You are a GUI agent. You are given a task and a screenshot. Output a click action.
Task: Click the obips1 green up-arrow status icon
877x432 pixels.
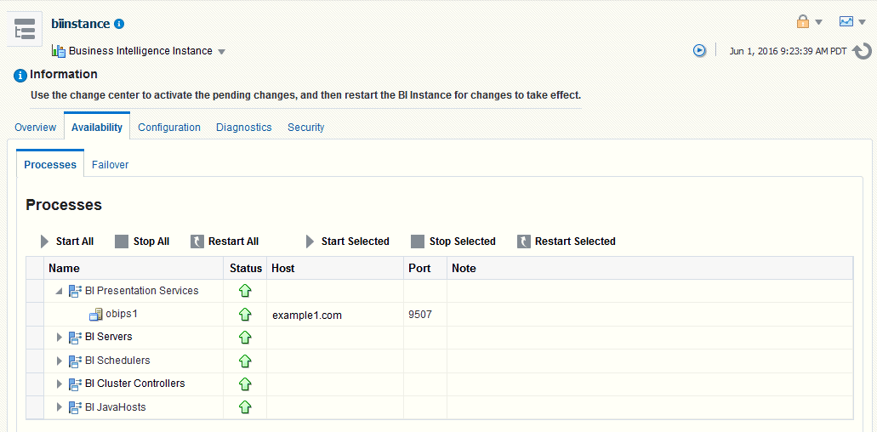245,314
